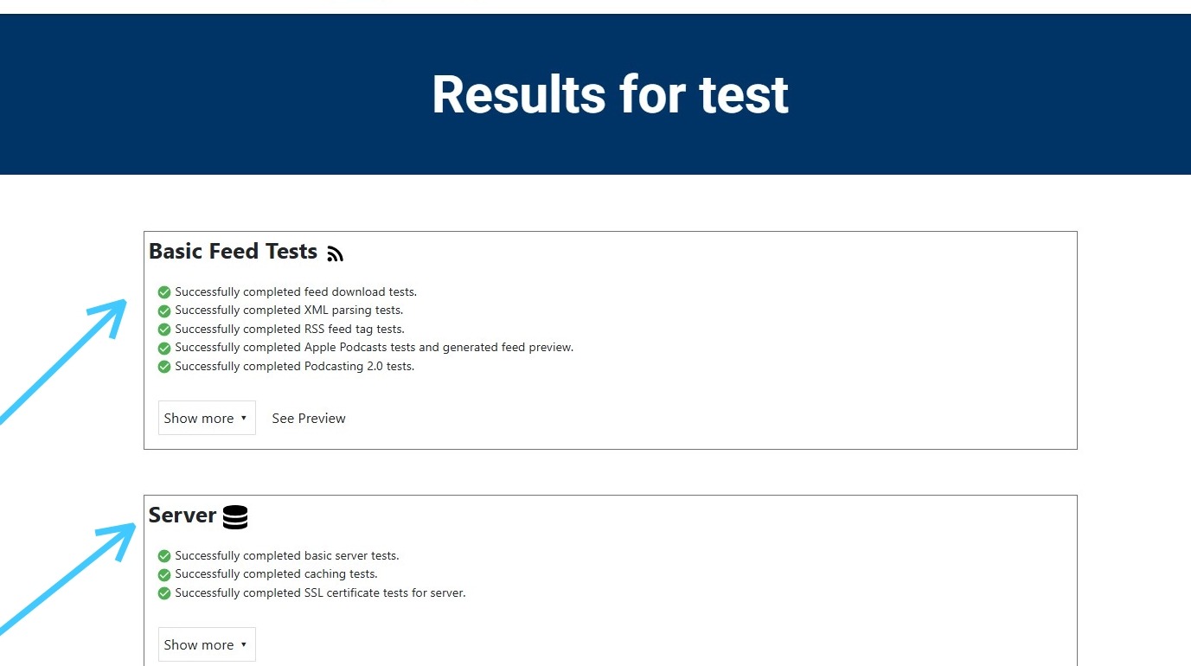Click the database icon next to Server

coord(235,516)
